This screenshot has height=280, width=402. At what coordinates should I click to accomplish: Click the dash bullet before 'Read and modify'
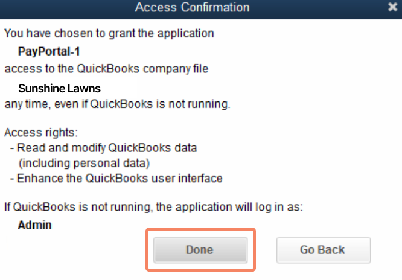(x=12, y=148)
